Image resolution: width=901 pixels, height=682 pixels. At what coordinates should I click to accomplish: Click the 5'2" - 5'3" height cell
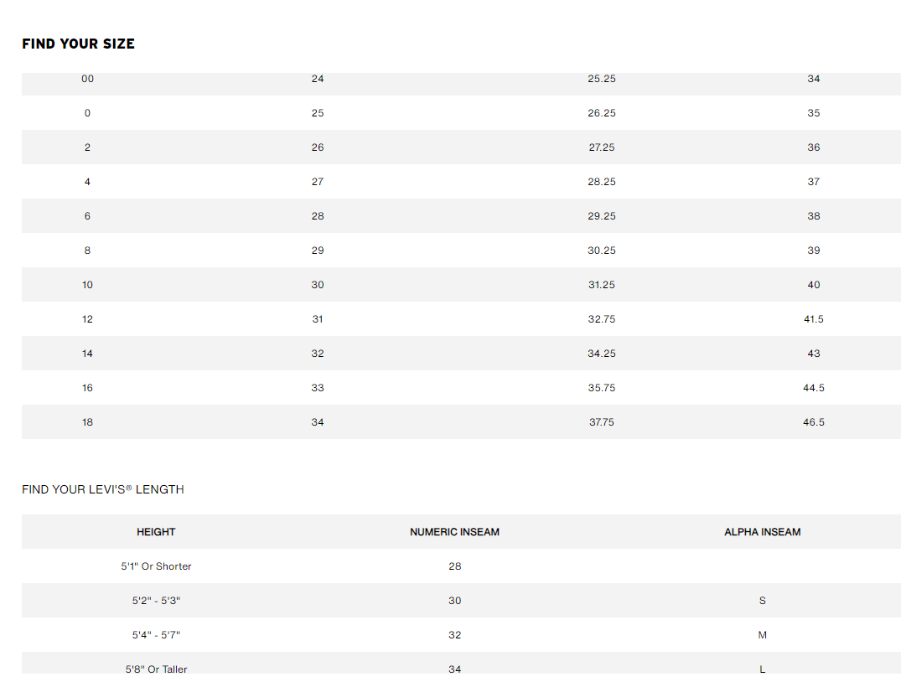pos(156,601)
